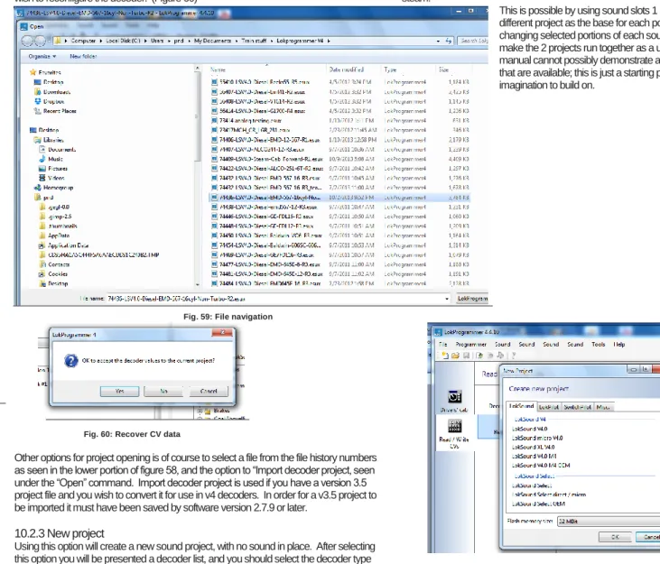Sort files by the Type column header

pos(407,69)
